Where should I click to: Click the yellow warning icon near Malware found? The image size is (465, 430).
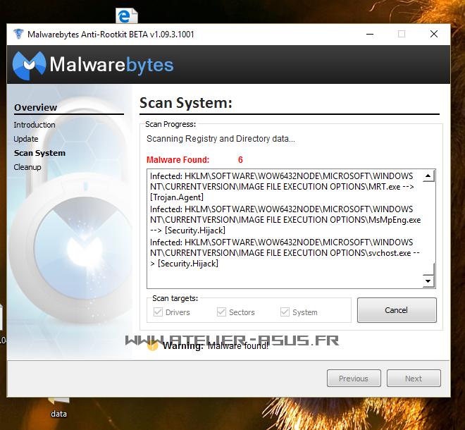click(151, 345)
